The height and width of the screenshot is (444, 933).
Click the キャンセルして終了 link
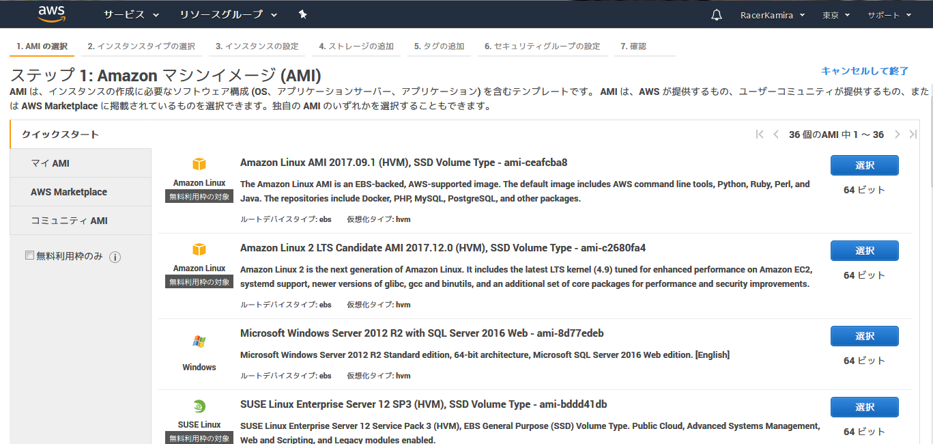coord(865,71)
